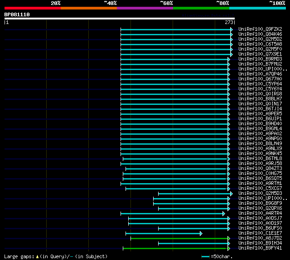Screen dimensions: 290x260
Task: Select the UniRef100_B6UIP1 label text
Action: click(260, 119)
